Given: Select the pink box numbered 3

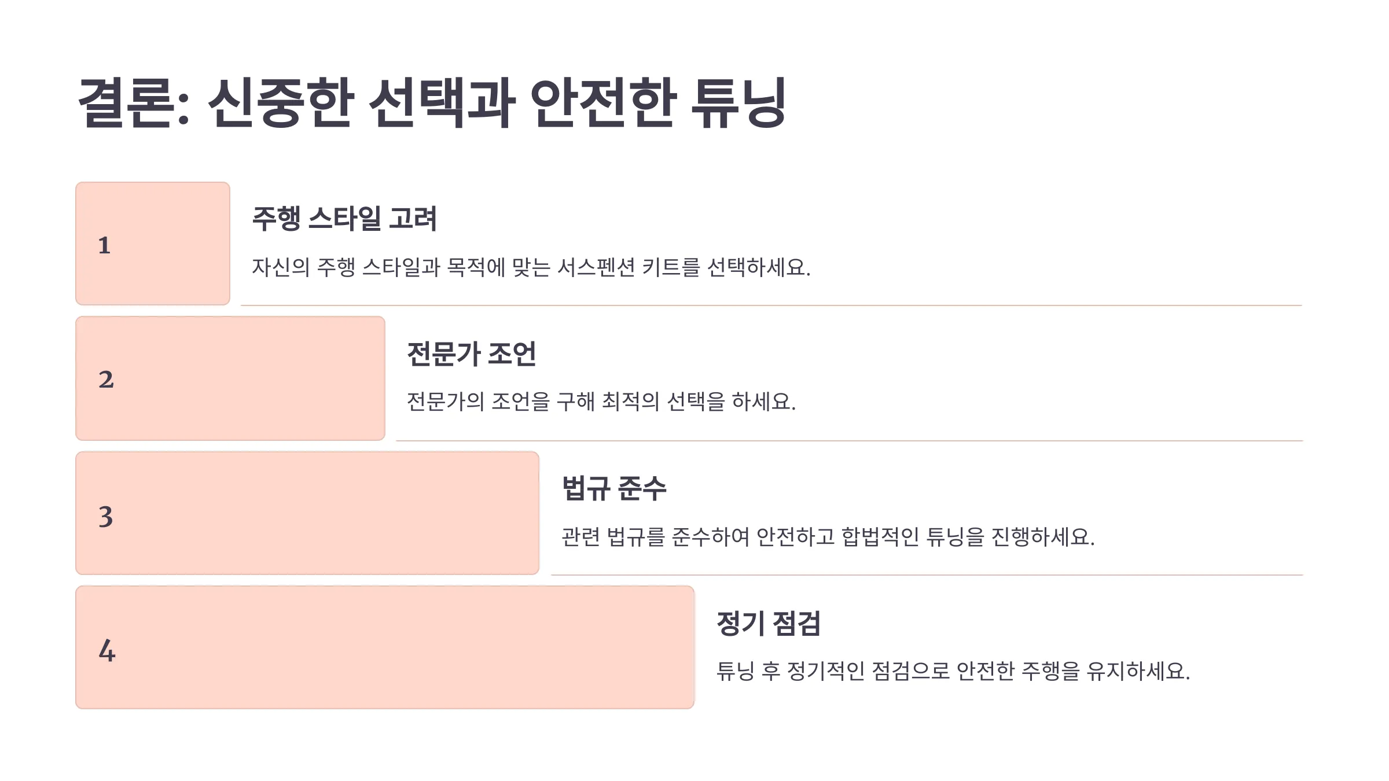Looking at the screenshot, I should (307, 513).
